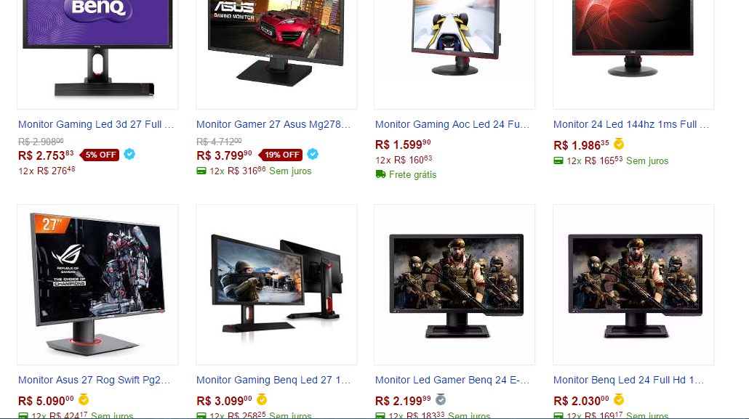Click the 19% OFF discount tag
Image resolution: width=749 pixels, height=419 pixels.
point(281,155)
